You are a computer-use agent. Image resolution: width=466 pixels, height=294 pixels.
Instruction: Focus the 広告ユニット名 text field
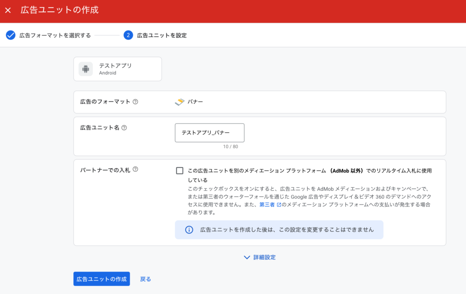[x=209, y=133]
